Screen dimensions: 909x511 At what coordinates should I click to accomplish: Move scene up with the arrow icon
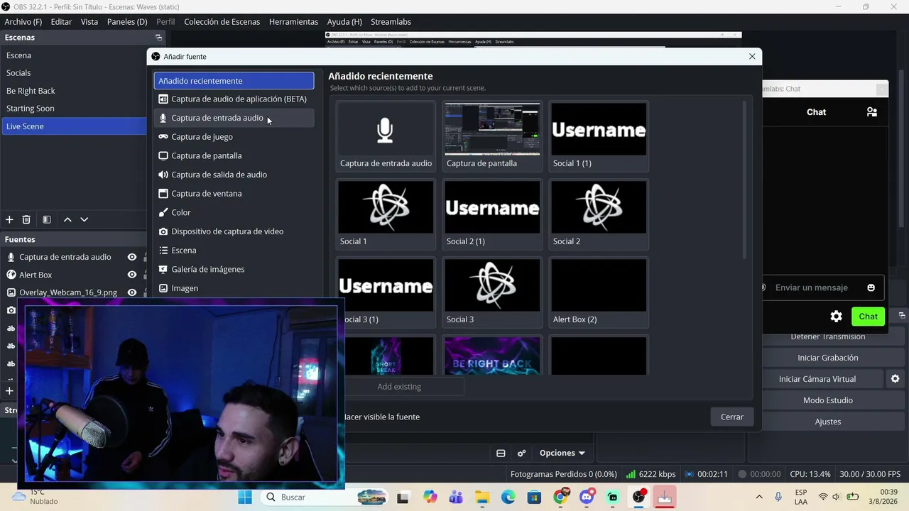coord(67,220)
